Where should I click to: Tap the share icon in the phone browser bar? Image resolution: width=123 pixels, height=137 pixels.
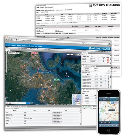[x=109, y=126]
